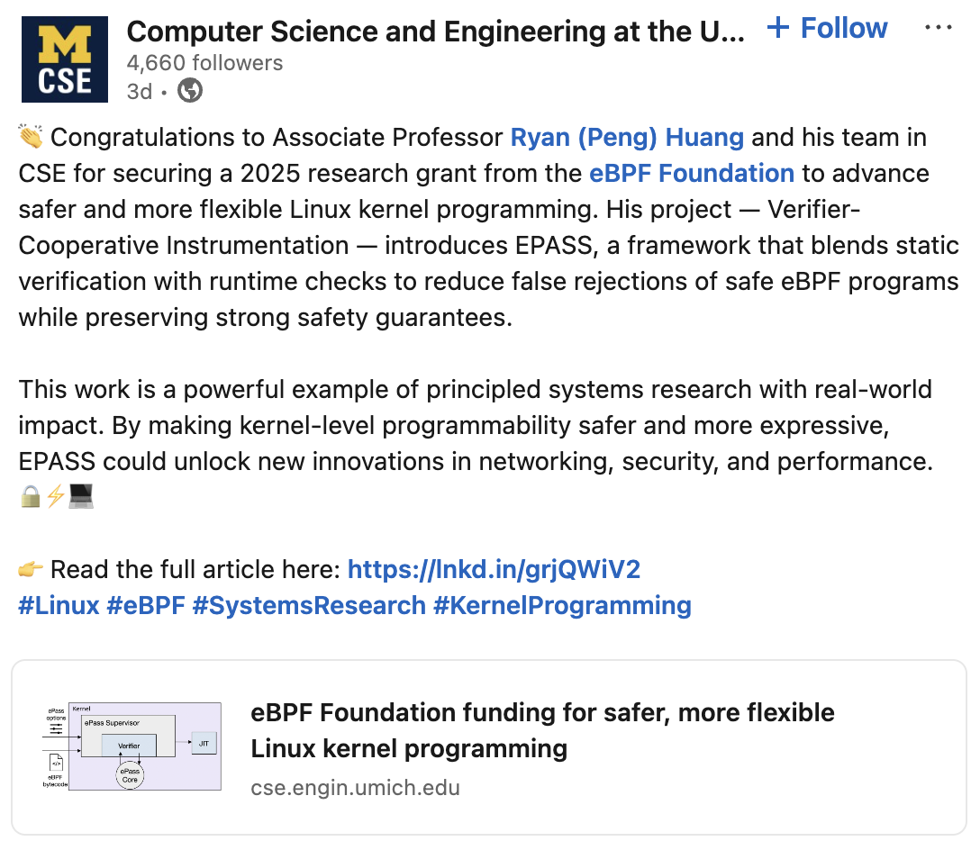Click the clapping hands emoji
Screen dimensions: 980x850
[x=31, y=138]
